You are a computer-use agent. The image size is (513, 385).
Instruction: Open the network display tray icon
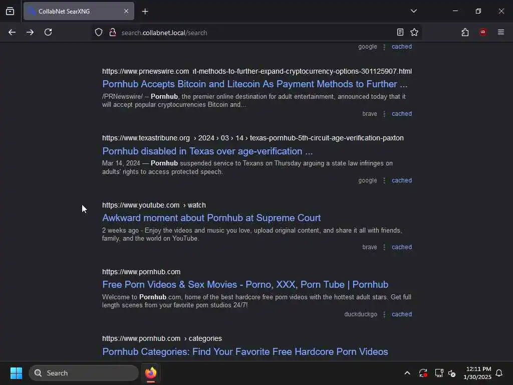[439, 373]
